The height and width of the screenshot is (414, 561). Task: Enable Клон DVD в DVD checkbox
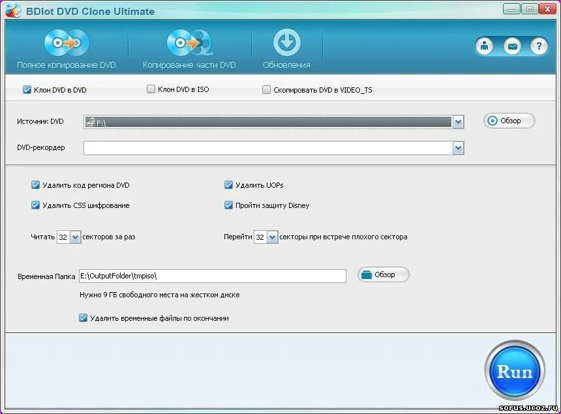point(27,90)
